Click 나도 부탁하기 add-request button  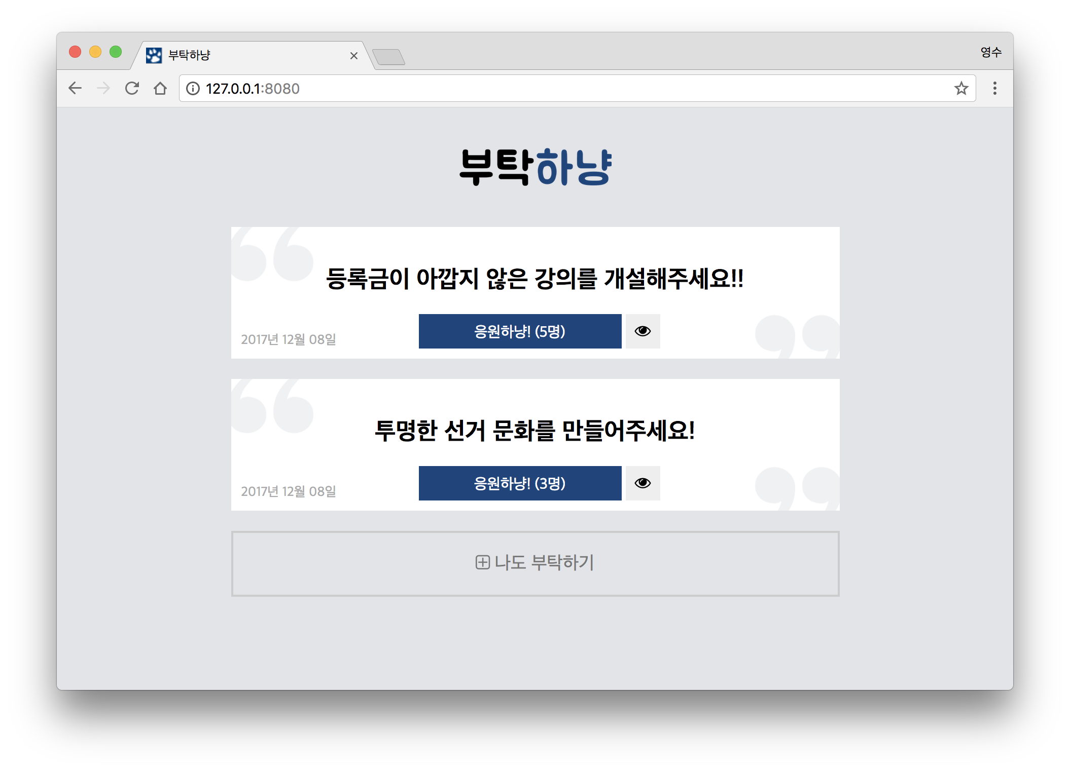[x=535, y=563]
